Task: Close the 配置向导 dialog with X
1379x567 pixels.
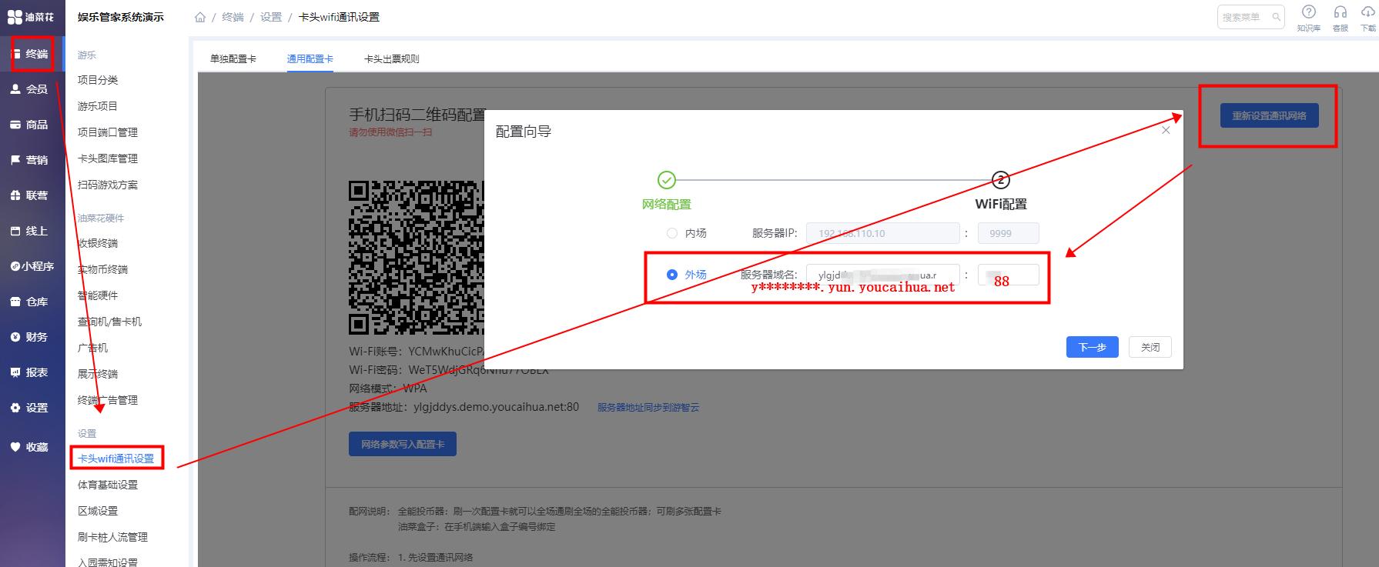Action: pyautogui.click(x=1166, y=130)
